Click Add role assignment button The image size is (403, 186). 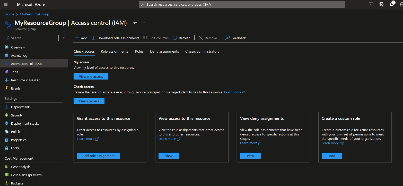[99, 156]
